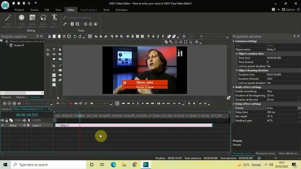Switch to Objects explorer tab
The width and height of the screenshot is (301, 169).
pyautogui.click(x=22, y=97)
